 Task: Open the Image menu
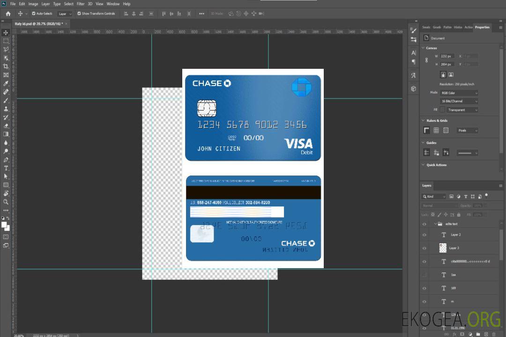(33, 4)
